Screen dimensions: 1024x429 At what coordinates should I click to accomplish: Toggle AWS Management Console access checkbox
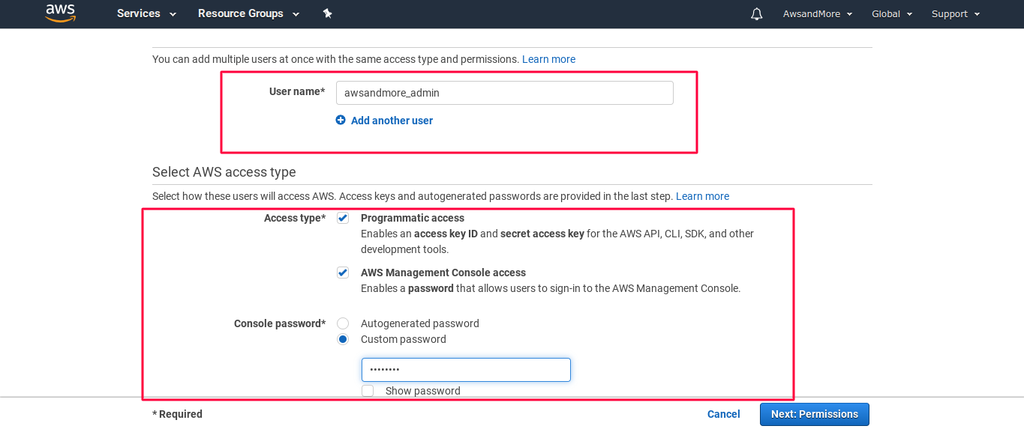click(x=343, y=273)
